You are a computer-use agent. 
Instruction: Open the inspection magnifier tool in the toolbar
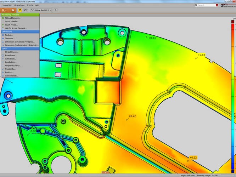tap(4, 10)
